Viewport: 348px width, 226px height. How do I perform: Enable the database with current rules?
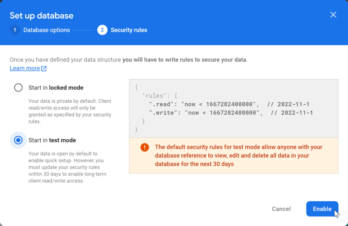(322, 209)
